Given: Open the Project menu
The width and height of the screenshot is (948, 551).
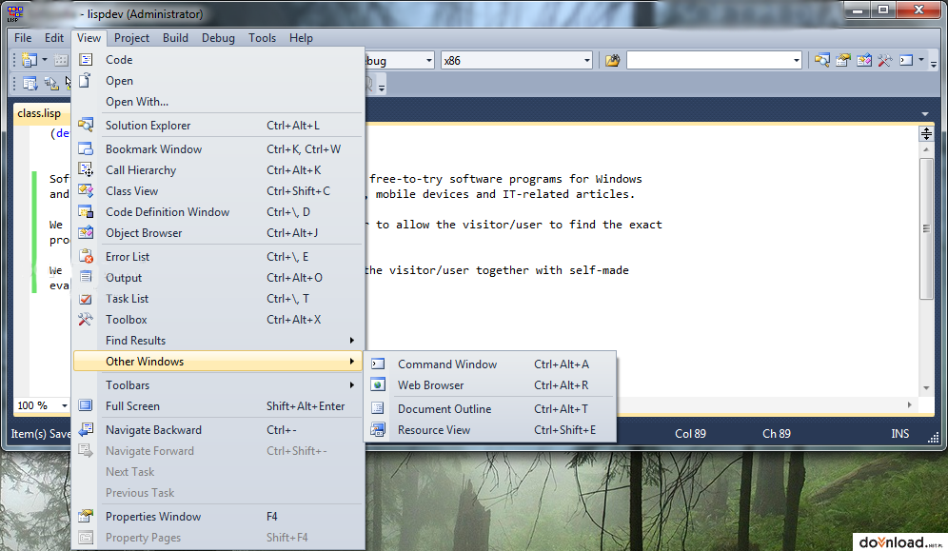Looking at the screenshot, I should click(131, 37).
